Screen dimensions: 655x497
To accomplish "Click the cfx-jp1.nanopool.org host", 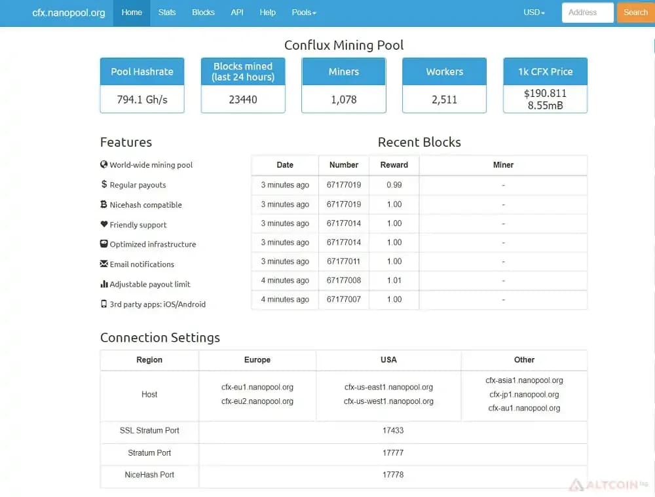I will coord(524,395).
